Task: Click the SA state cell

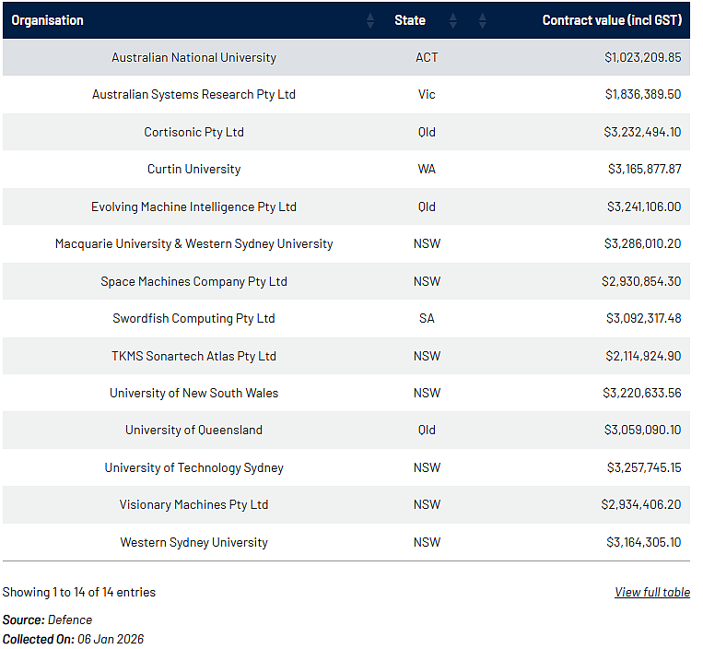Action: [x=427, y=318]
